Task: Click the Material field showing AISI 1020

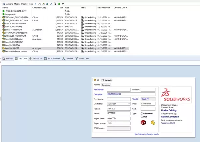Action: (x=119, y=109)
